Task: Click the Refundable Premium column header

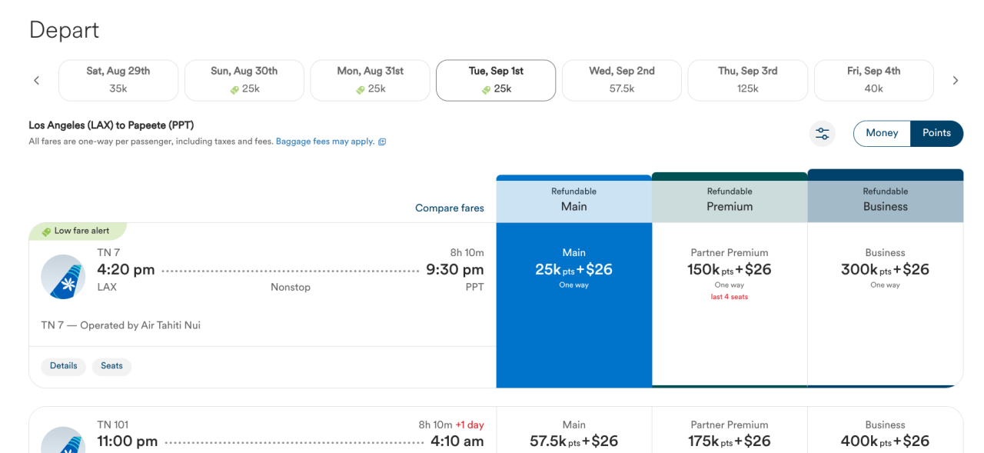Action: pos(730,199)
